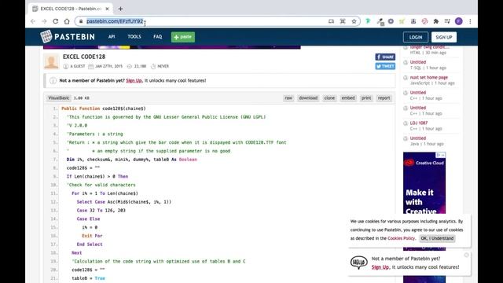Open the 'nuxt set home page' paste
Screen dimensions: 503x283
[x=429, y=77]
